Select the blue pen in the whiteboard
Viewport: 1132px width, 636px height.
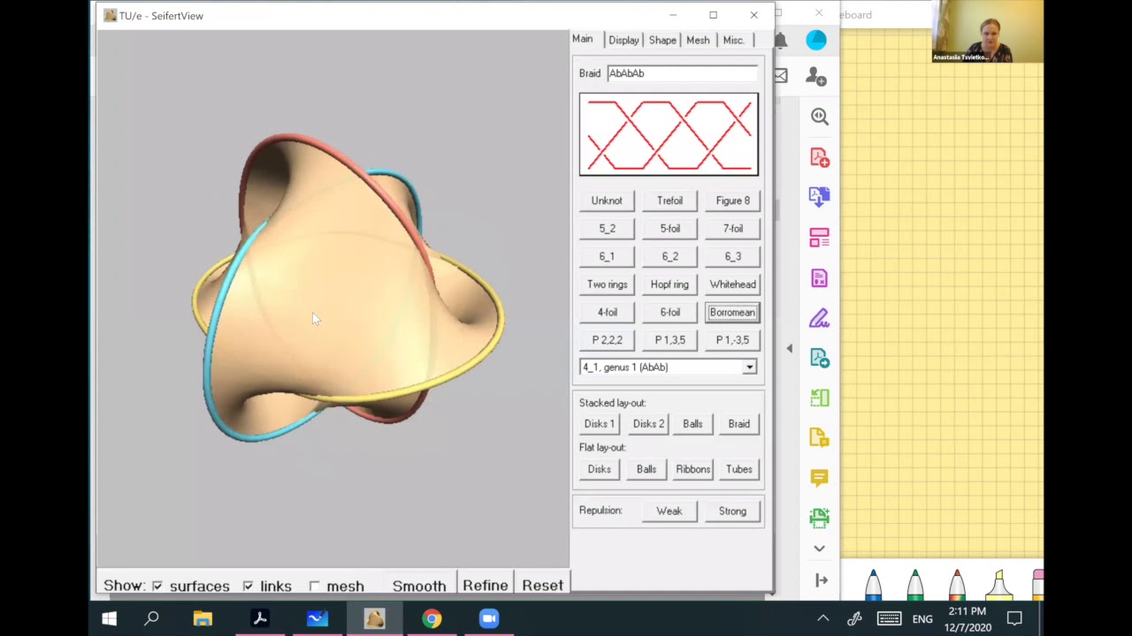click(x=873, y=586)
